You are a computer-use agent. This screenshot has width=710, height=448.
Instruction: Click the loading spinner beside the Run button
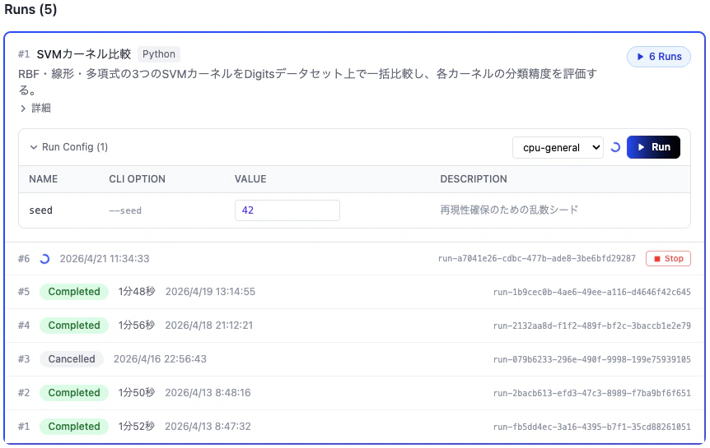point(615,147)
